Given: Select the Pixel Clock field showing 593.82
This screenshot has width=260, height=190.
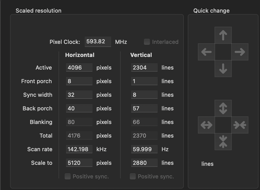Looking at the screenshot, I should point(98,42).
